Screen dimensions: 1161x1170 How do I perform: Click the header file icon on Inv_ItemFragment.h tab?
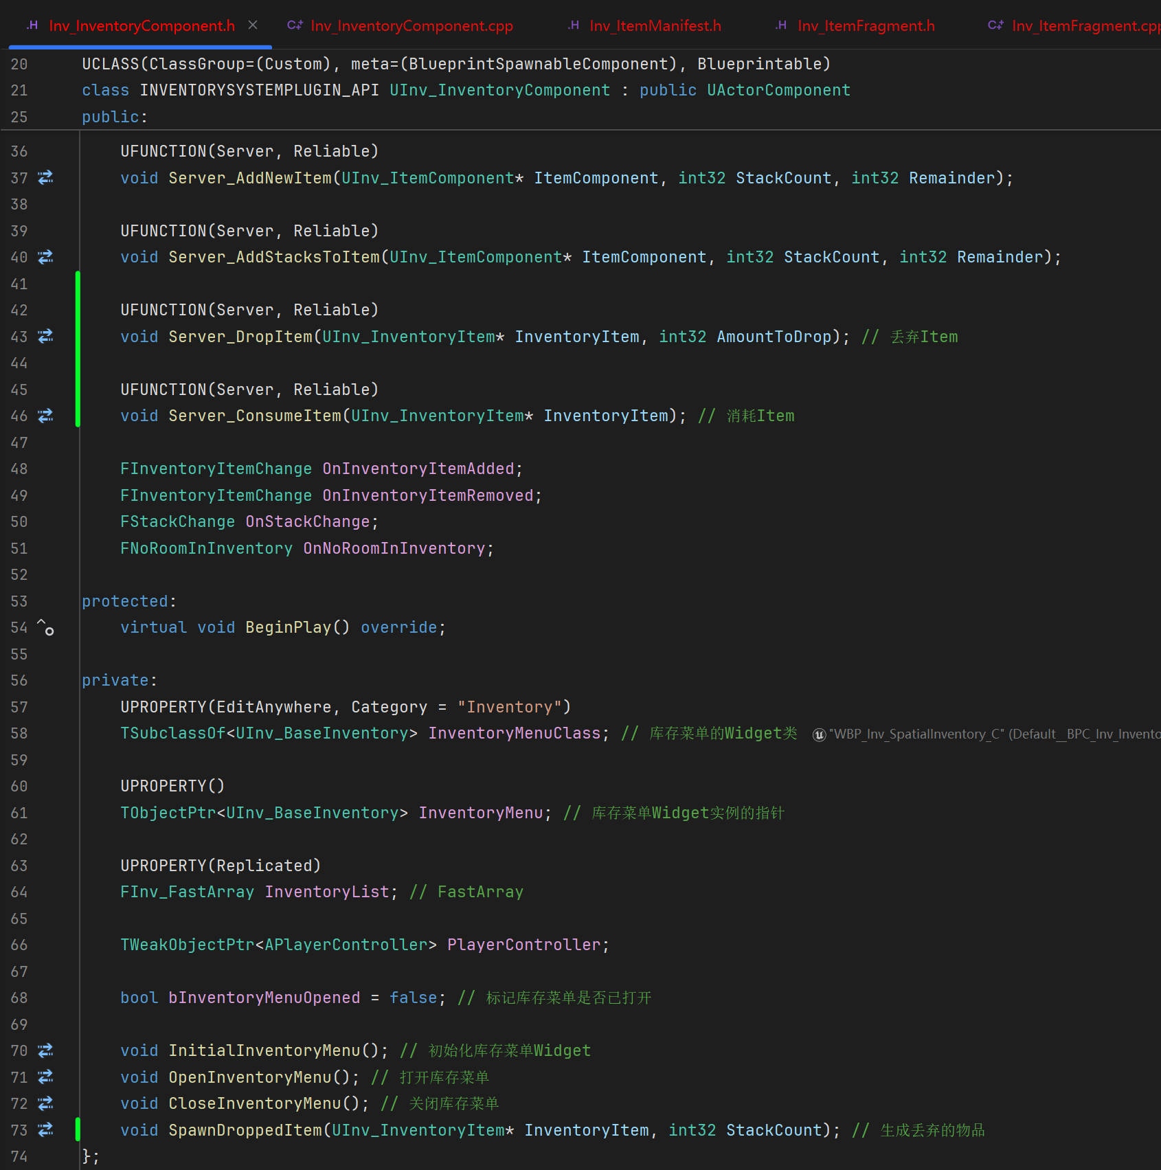tap(781, 25)
